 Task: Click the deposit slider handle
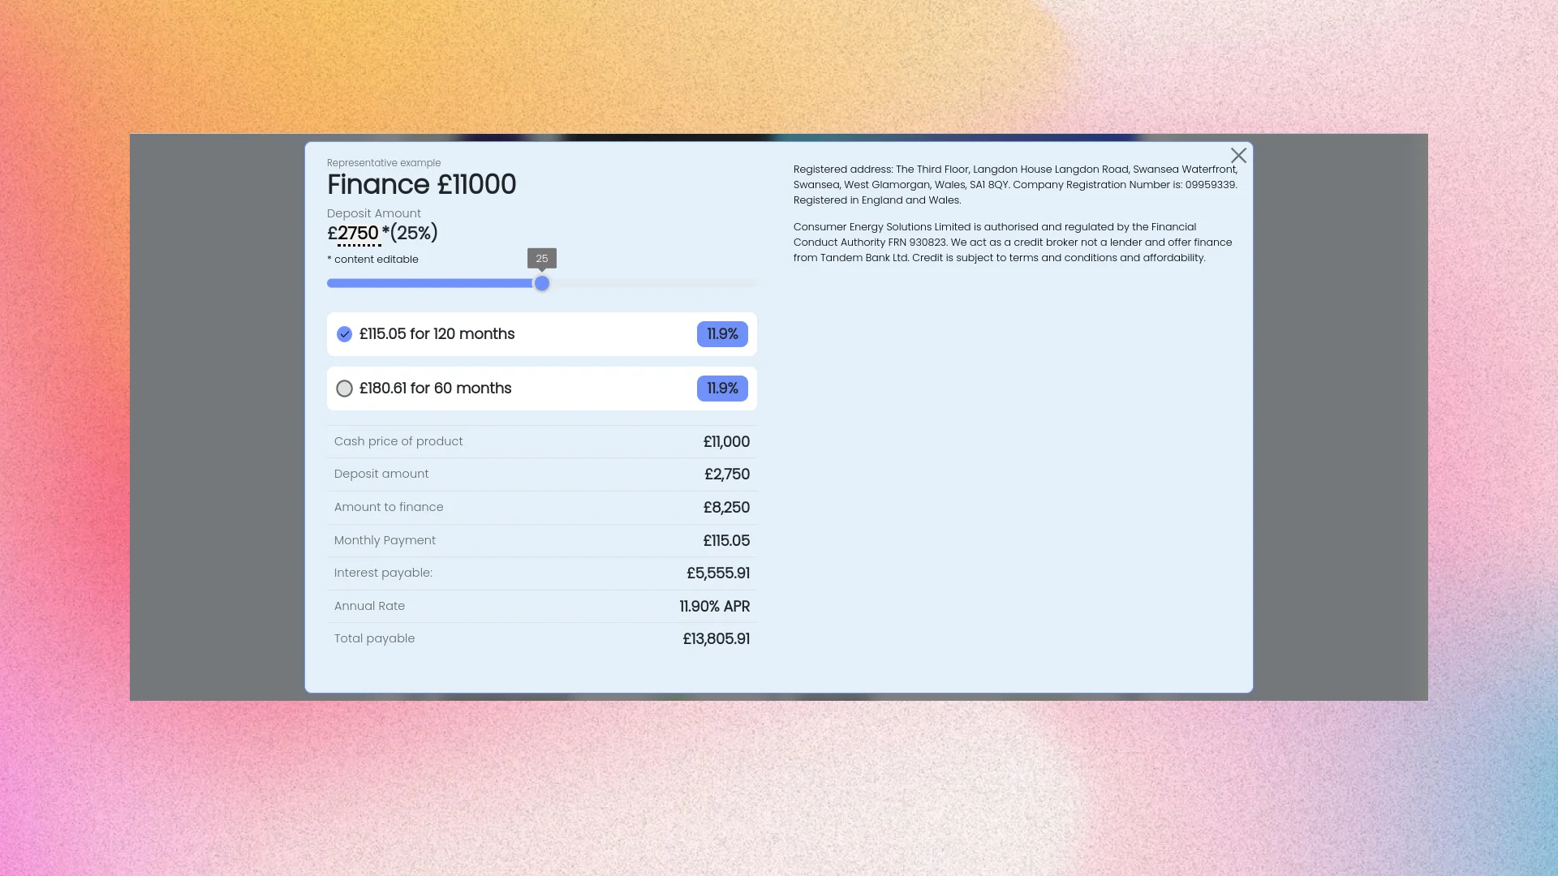(x=542, y=283)
